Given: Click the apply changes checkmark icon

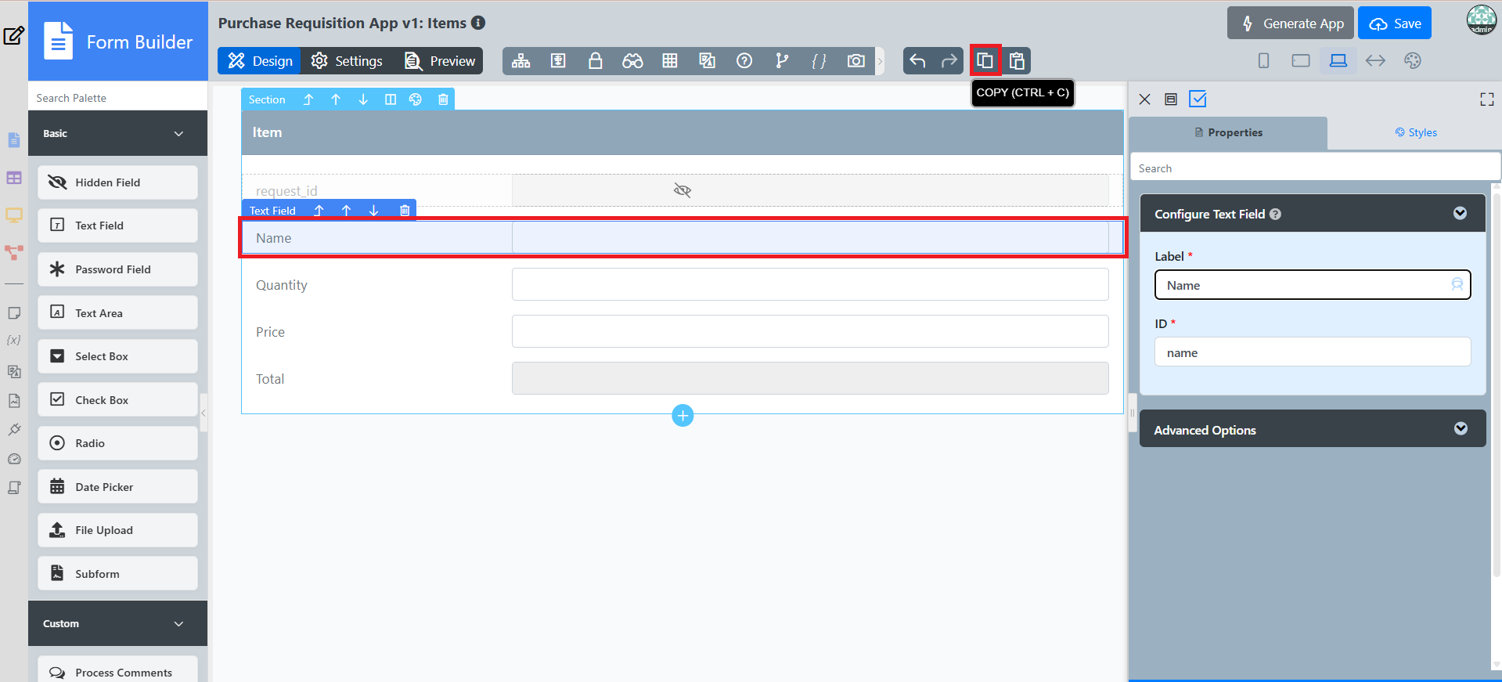Looking at the screenshot, I should pyautogui.click(x=1198, y=99).
